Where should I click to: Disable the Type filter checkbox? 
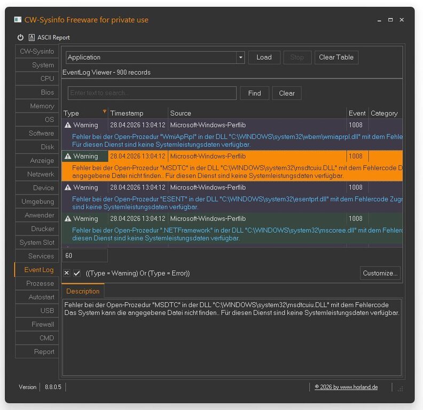[x=77, y=273]
